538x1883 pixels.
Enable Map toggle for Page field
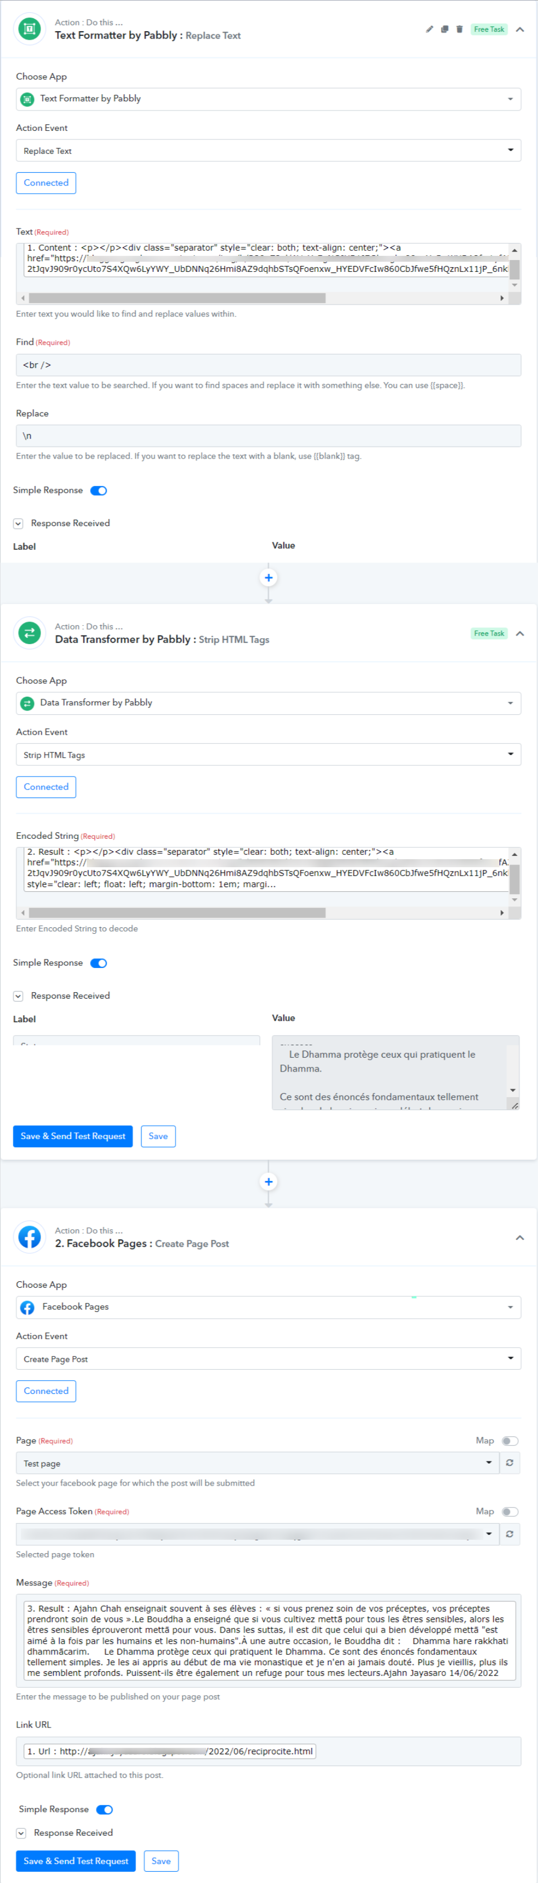tap(510, 1441)
